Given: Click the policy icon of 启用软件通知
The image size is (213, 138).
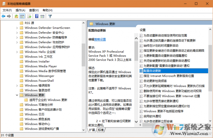Looking at the screenshot, I should click(141, 116).
